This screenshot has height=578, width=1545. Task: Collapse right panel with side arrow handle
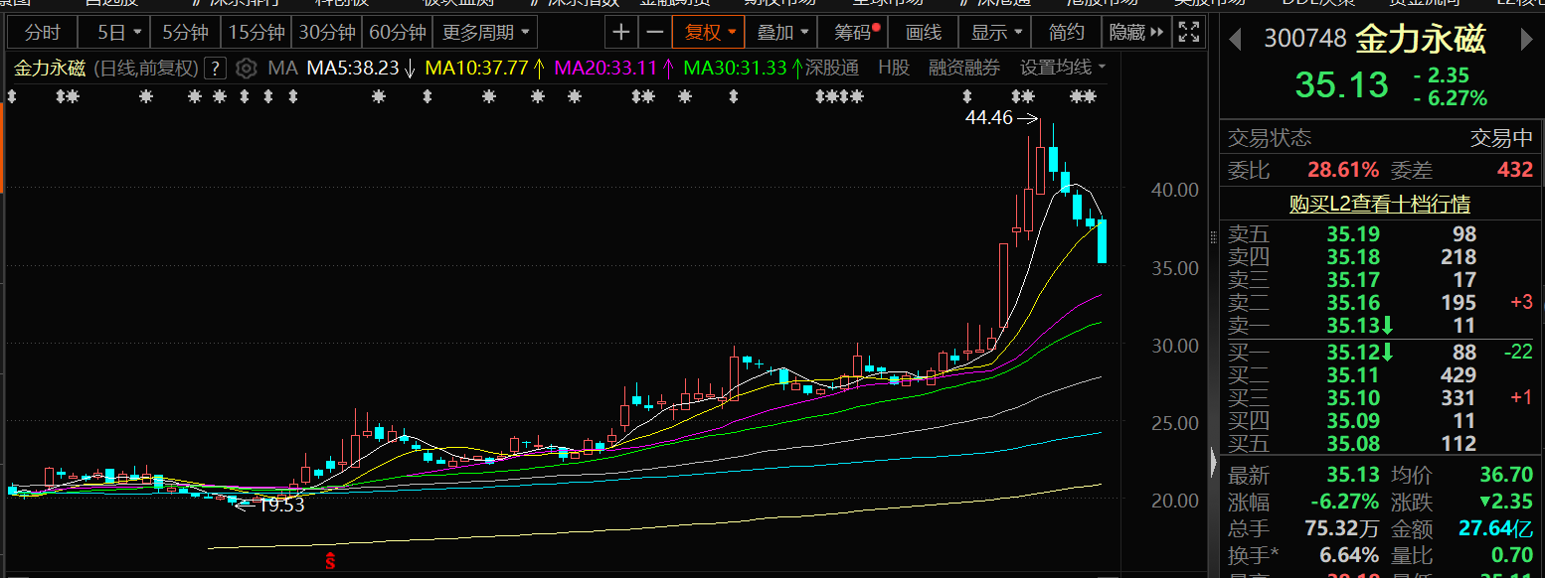(x=1213, y=462)
